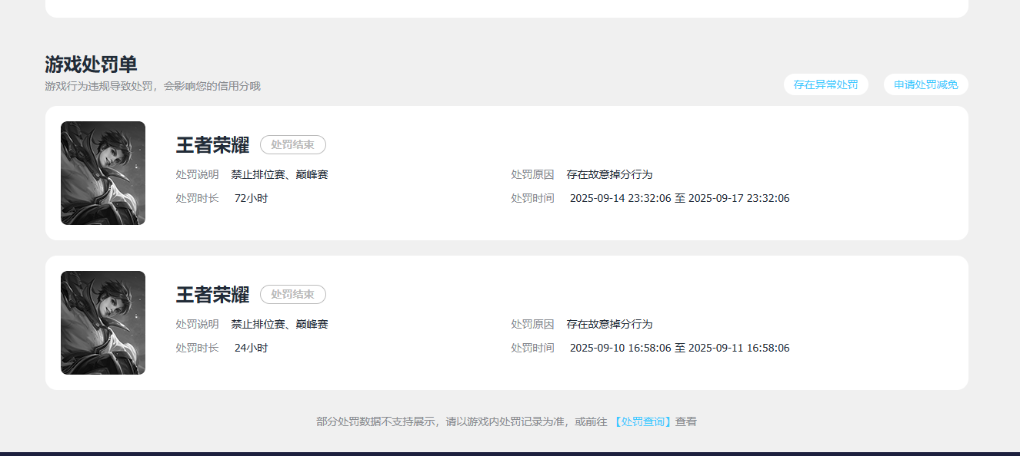Click the 王者荣耀 title in the 72小时 card

coord(212,144)
